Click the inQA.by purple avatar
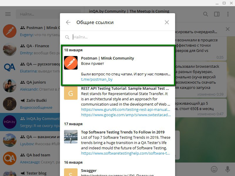 click(x=10, y=122)
